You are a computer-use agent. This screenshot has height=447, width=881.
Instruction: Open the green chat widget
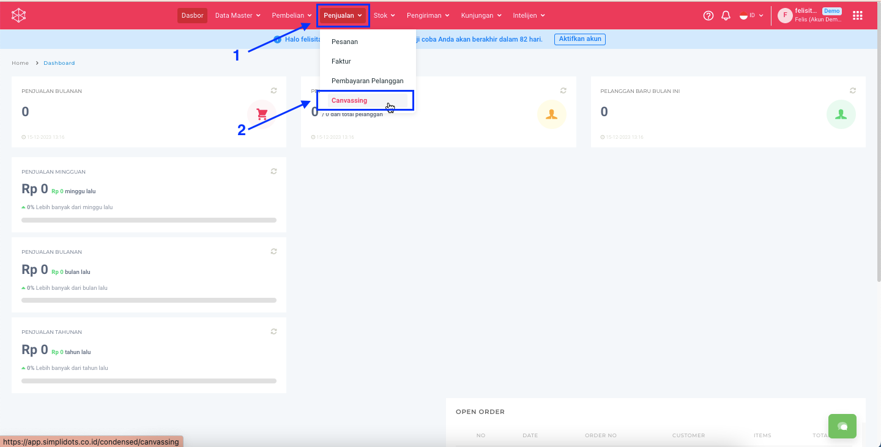coord(842,426)
